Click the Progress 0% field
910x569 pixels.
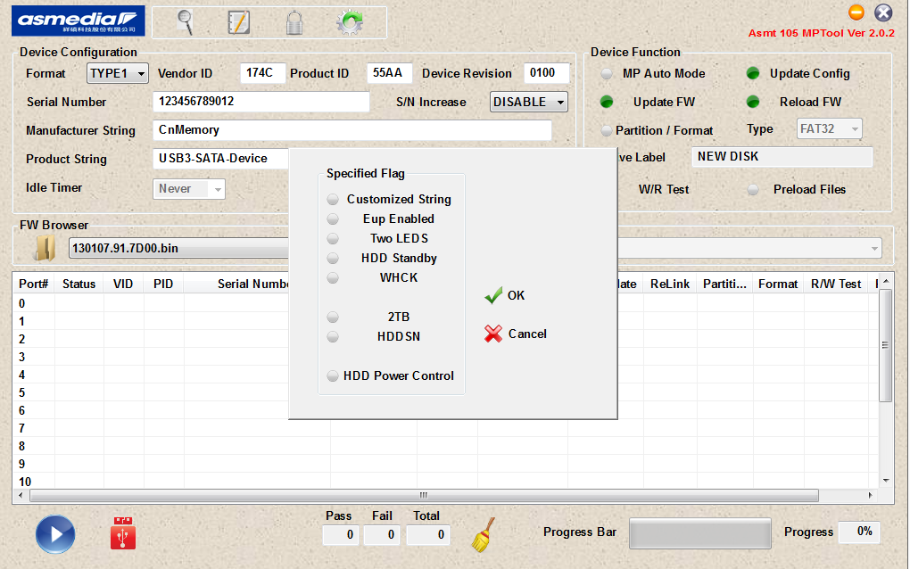[x=859, y=532]
